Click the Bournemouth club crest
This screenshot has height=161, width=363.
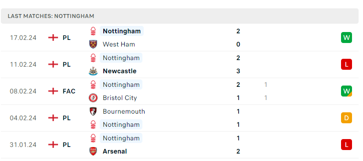(93, 111)
